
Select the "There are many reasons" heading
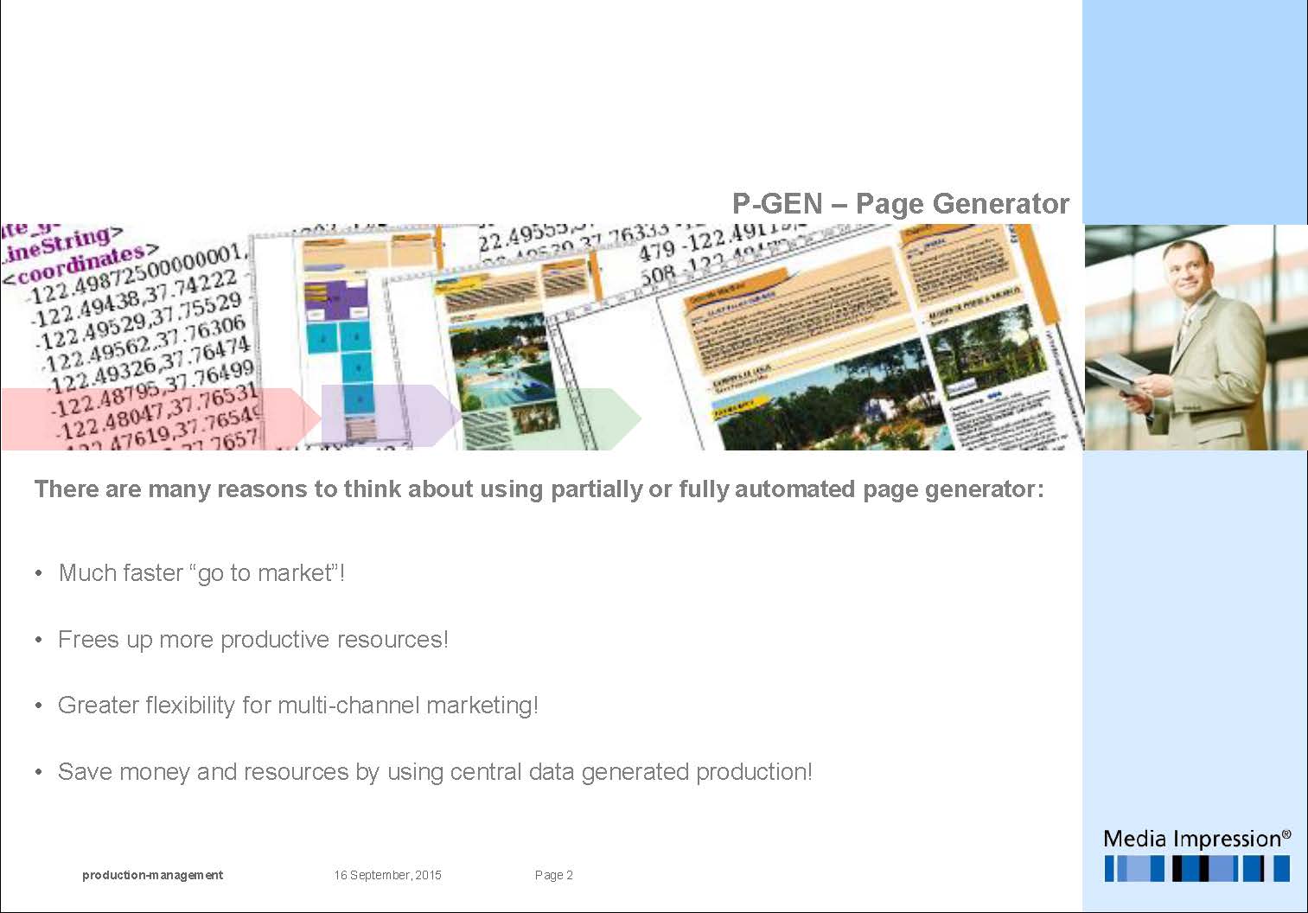539,489
